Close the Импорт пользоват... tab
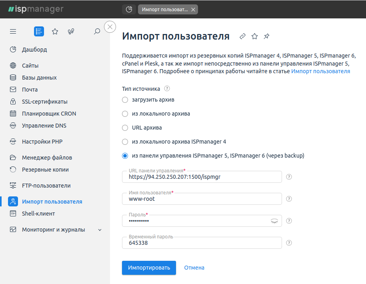This screenshot has height=284, width=366. pos(193,10)
